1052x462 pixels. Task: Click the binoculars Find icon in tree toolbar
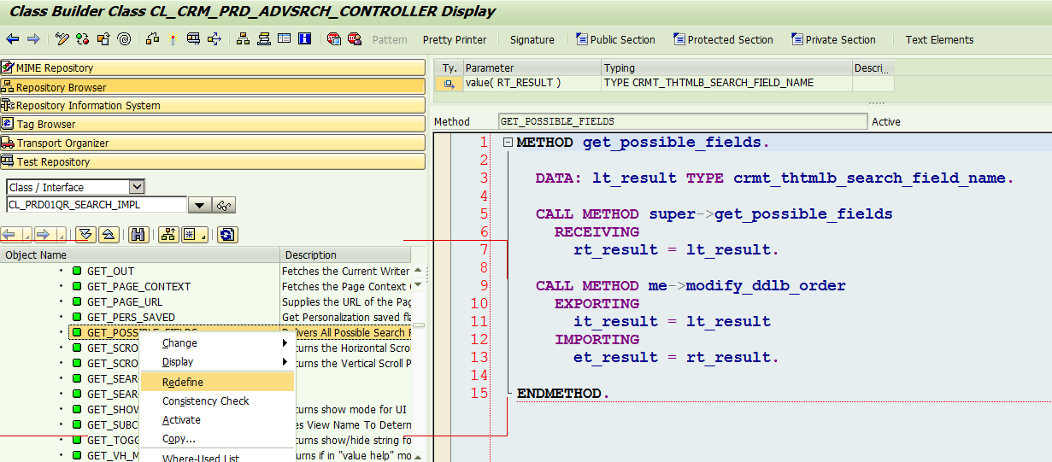pyautogui.click(x=139, y=234)
